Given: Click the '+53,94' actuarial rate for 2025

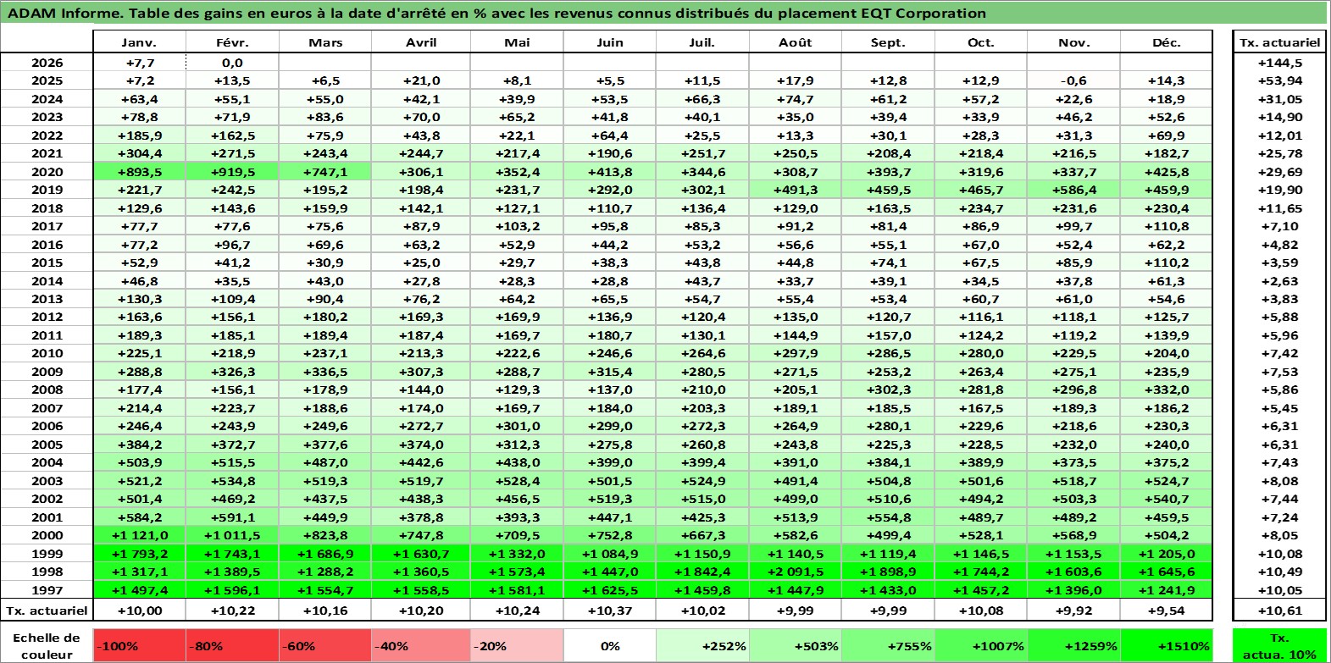Looking at the screenshot, I should [x=1279, y=80].
